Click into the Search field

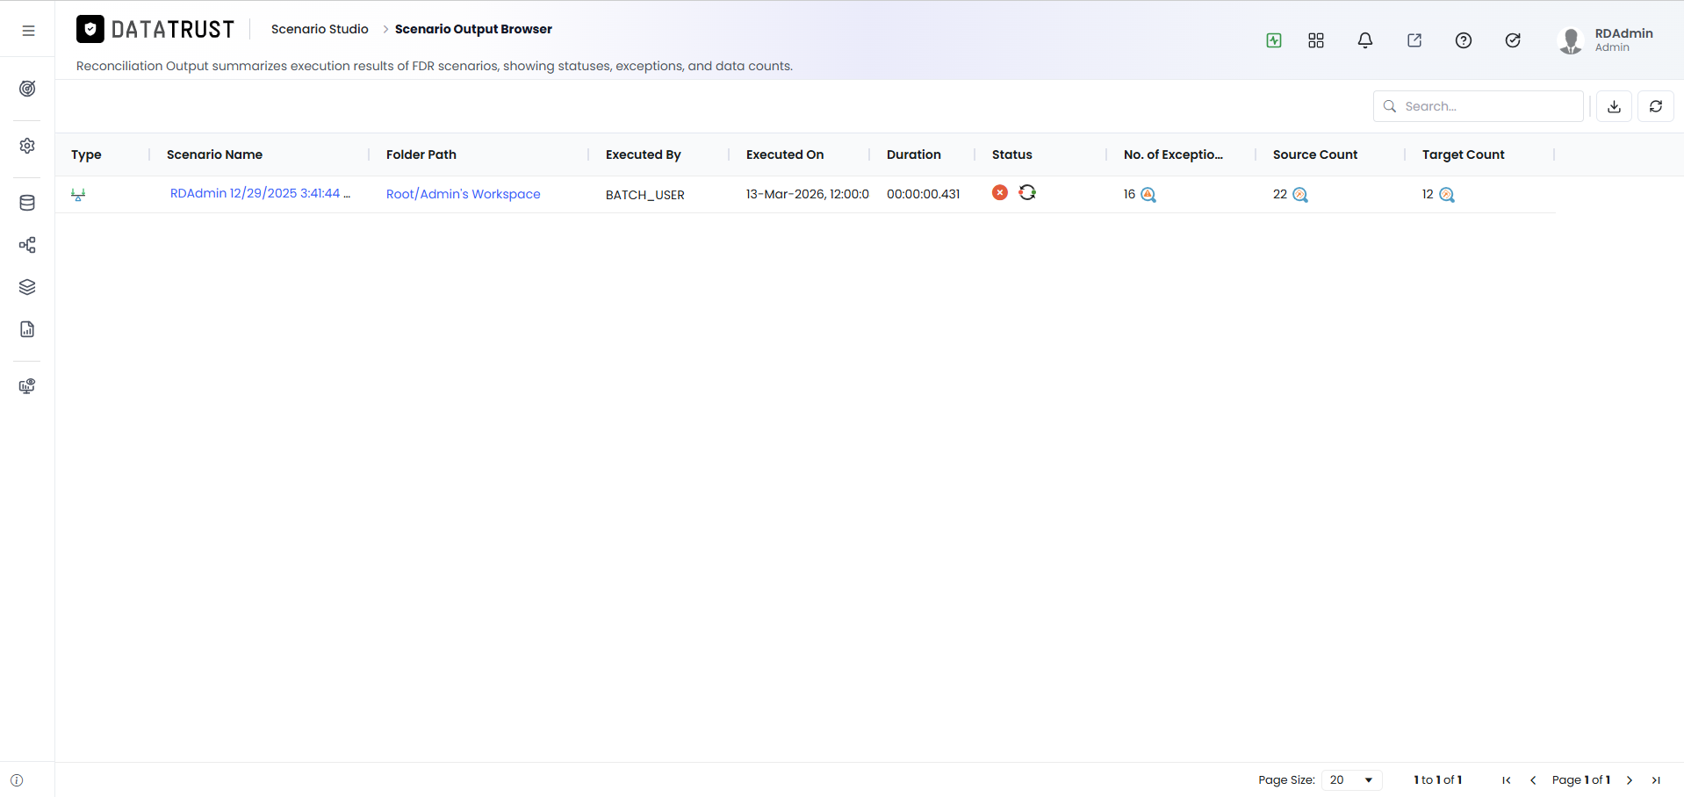[1479, 106]
